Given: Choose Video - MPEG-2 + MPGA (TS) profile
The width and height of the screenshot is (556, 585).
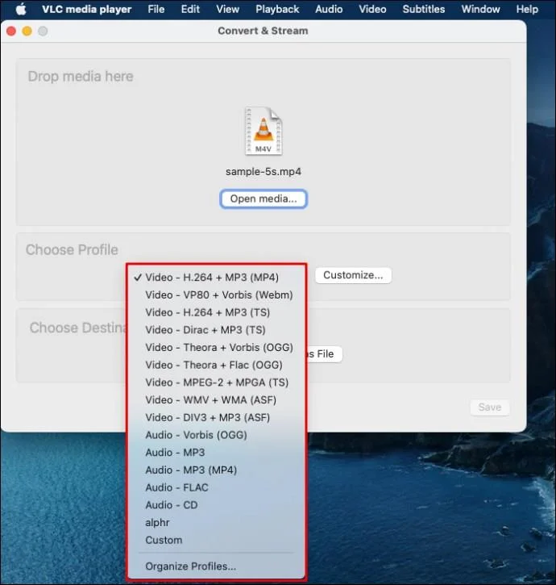Looking at the screenshot, I should coord(216,382).
